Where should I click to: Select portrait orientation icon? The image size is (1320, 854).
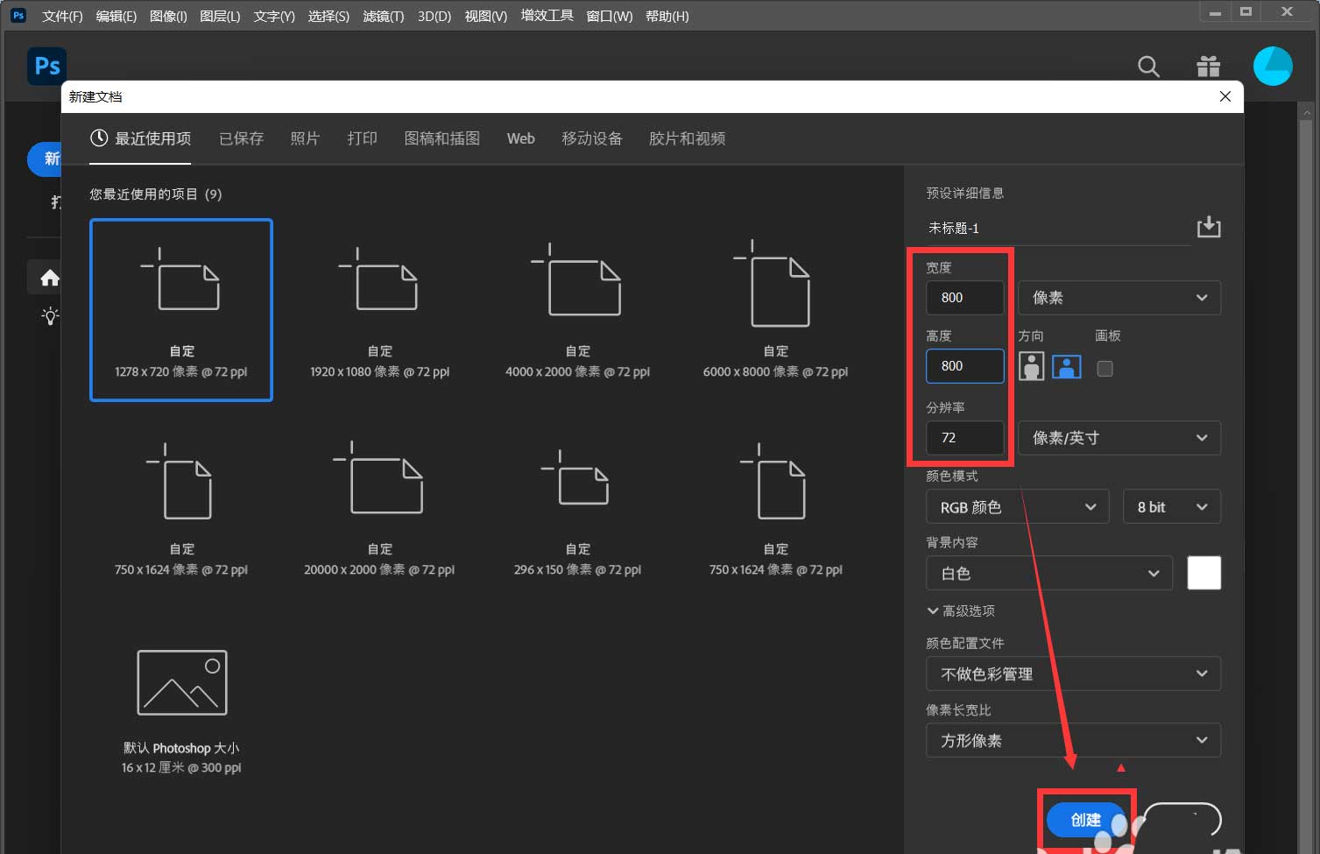(1032, 367)
